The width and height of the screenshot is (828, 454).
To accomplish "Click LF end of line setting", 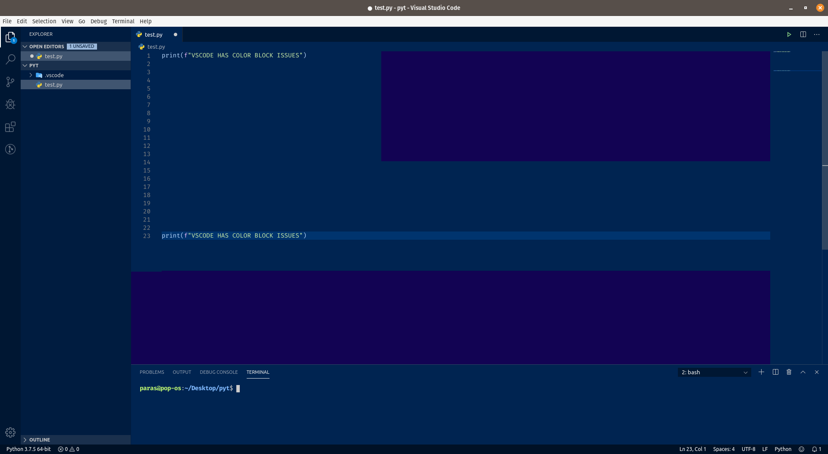I will tap(765, 449).
